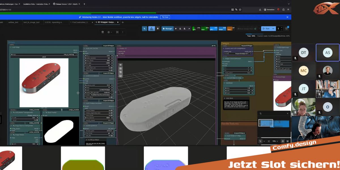Click the frame nodes icon in selection toolbar
This screenshot has height=170, width=340.
[x=117, y=32]
